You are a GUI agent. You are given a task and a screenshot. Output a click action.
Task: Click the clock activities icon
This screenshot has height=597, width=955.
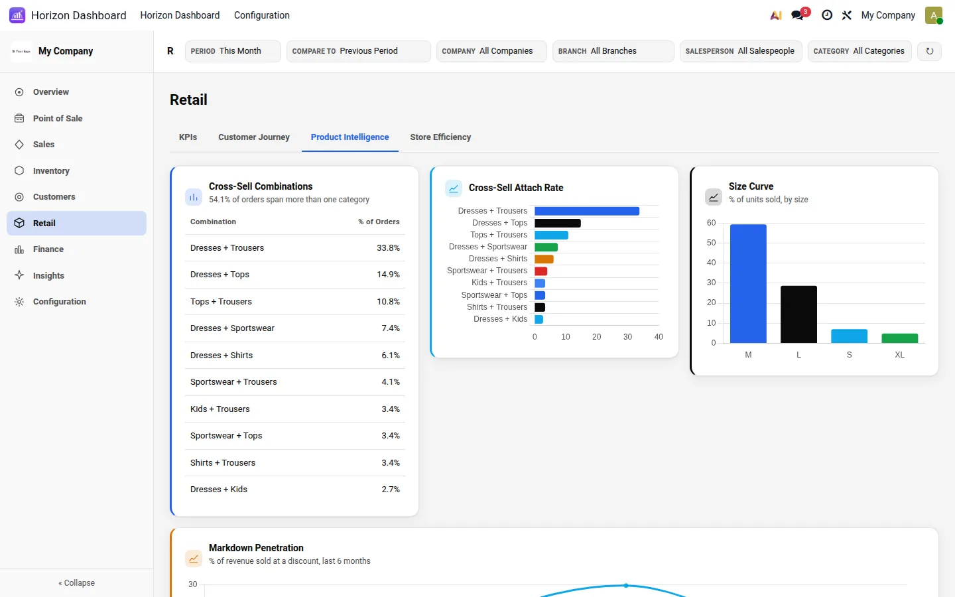tap(827, 15)
